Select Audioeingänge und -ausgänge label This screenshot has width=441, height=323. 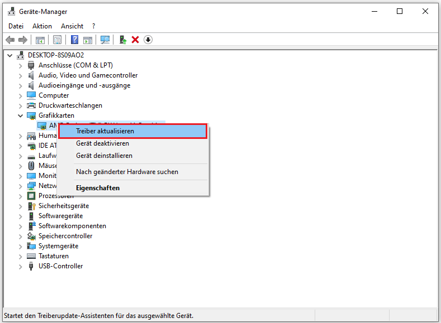coord(84,85)
